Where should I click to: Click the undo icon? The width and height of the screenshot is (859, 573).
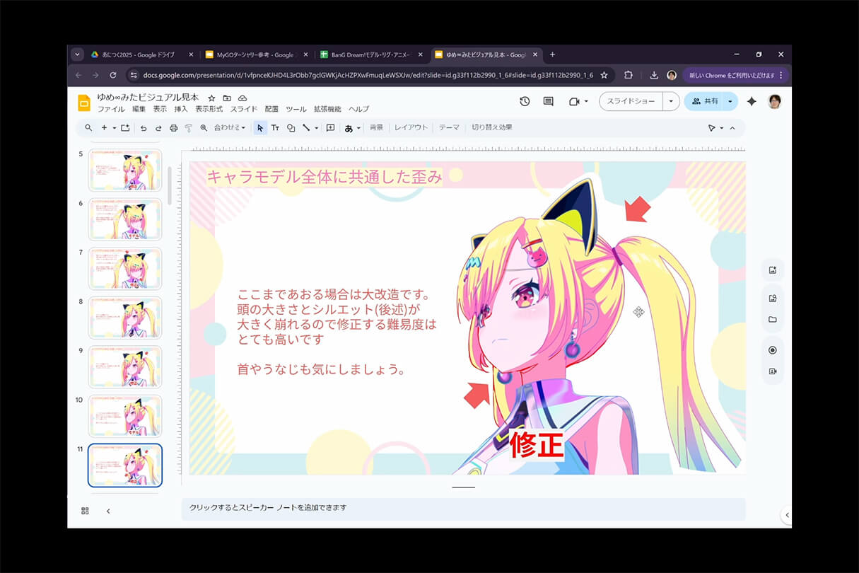point(143,128)
